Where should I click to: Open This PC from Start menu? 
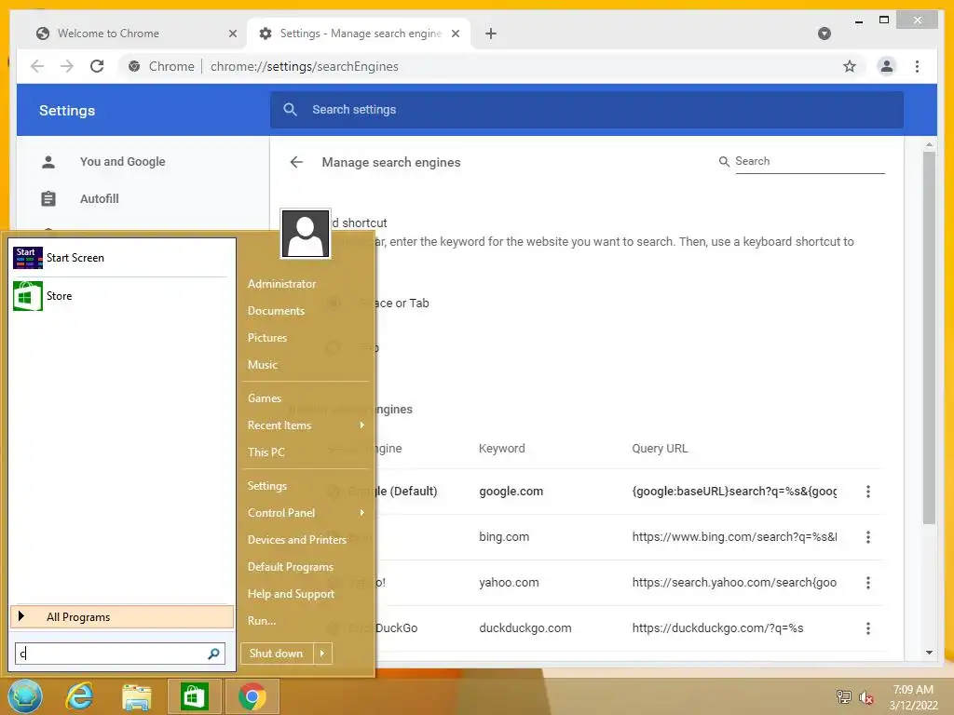tap(266, 452)
